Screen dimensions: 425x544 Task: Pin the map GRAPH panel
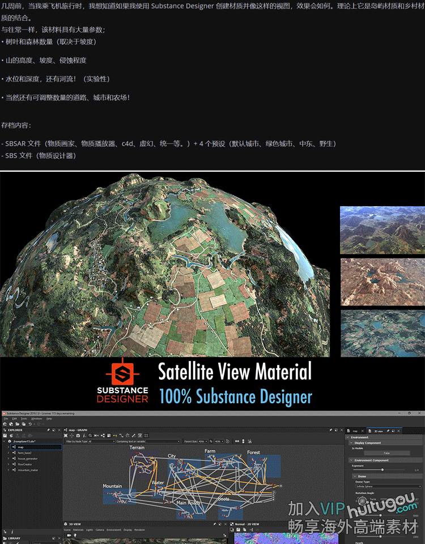(x=330, y=430)
